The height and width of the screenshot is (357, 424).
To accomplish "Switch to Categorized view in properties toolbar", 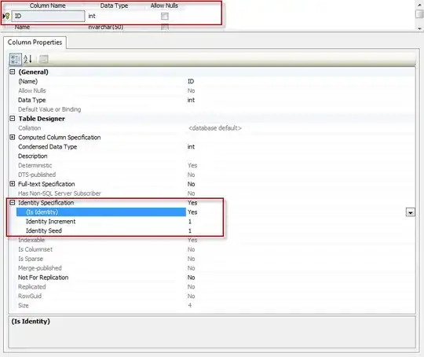I will click(x=15, y=59).
